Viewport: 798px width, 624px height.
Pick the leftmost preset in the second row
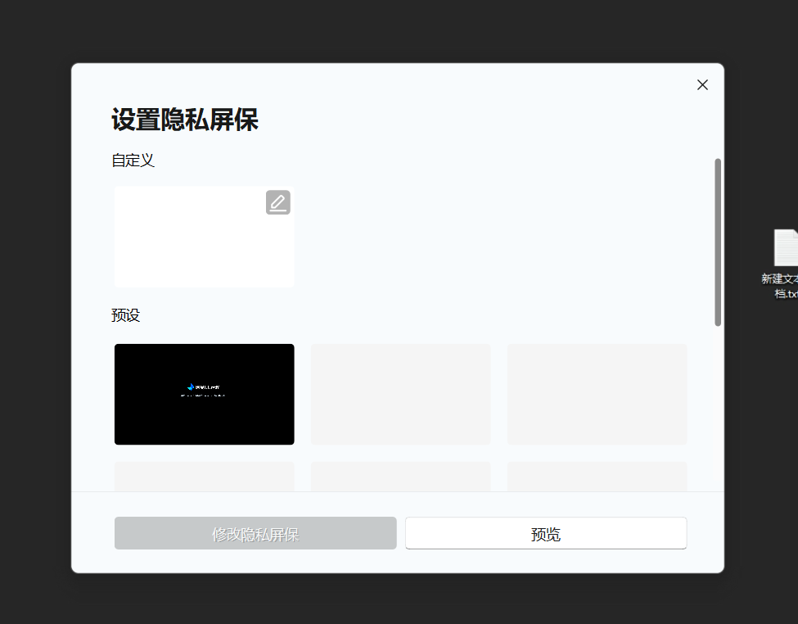pos(204,477)
